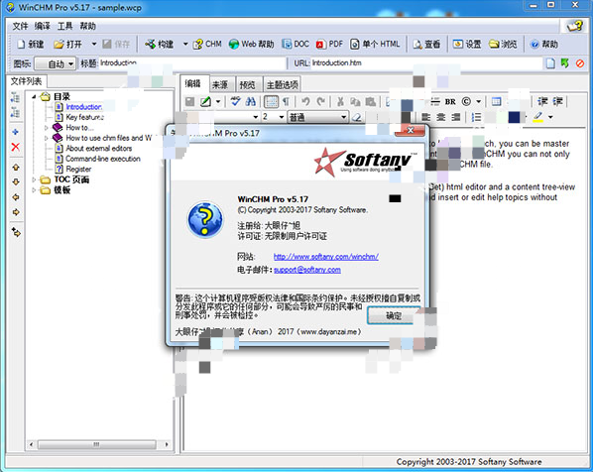Open a project with 打开 button

coord(67,45)
